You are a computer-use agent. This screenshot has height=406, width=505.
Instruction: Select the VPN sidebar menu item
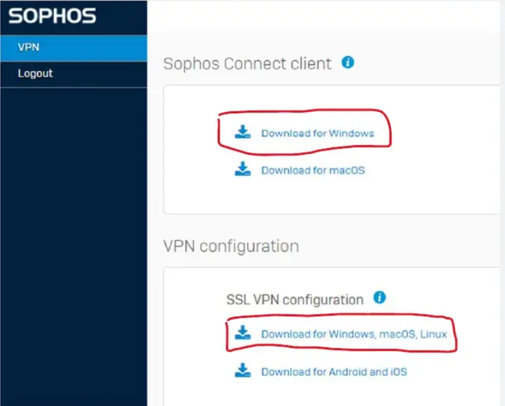pyautogui.click(x=73, y=47)
